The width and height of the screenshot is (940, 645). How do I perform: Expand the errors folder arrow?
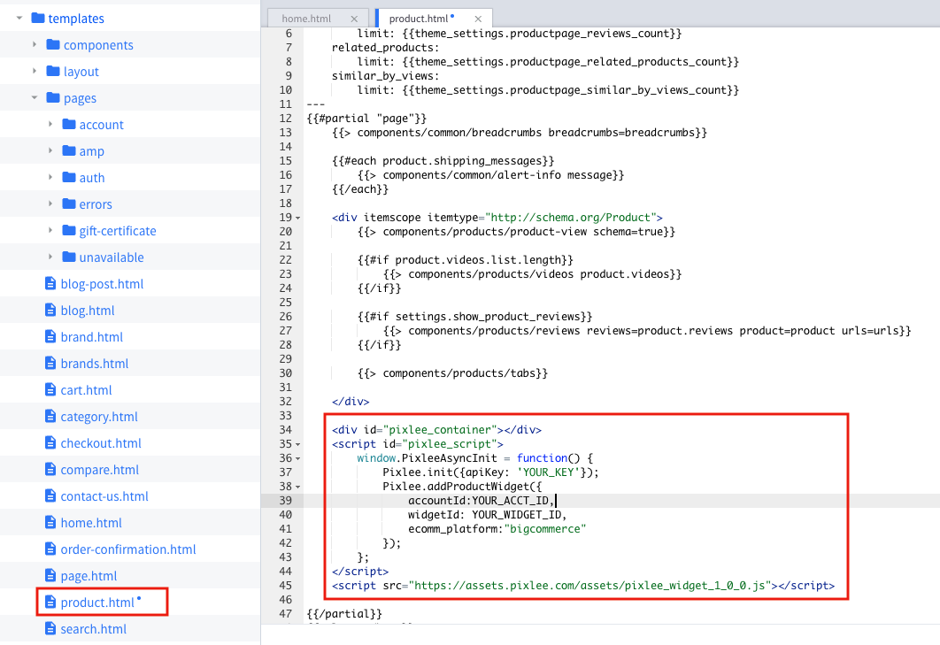[50, 203]
